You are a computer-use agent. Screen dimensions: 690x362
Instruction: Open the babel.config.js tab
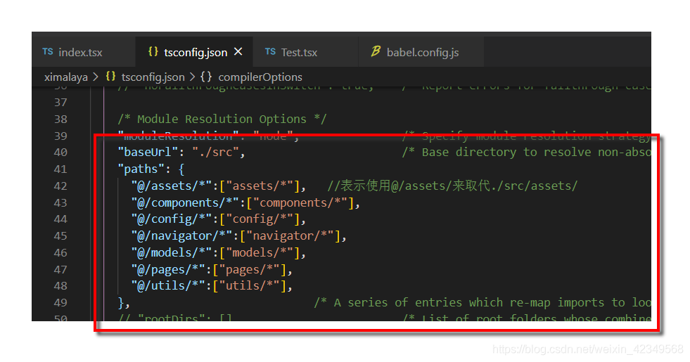(x=423, y=52)
